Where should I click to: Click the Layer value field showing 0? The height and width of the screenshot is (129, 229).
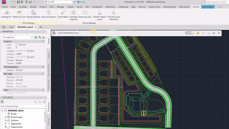30,47
